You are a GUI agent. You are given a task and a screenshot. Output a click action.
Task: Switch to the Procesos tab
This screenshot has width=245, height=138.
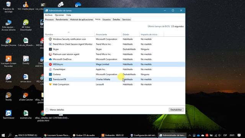[49, 20]
